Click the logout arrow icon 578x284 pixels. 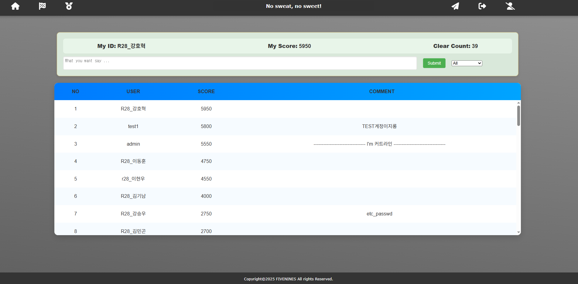(x=482, y=6)
